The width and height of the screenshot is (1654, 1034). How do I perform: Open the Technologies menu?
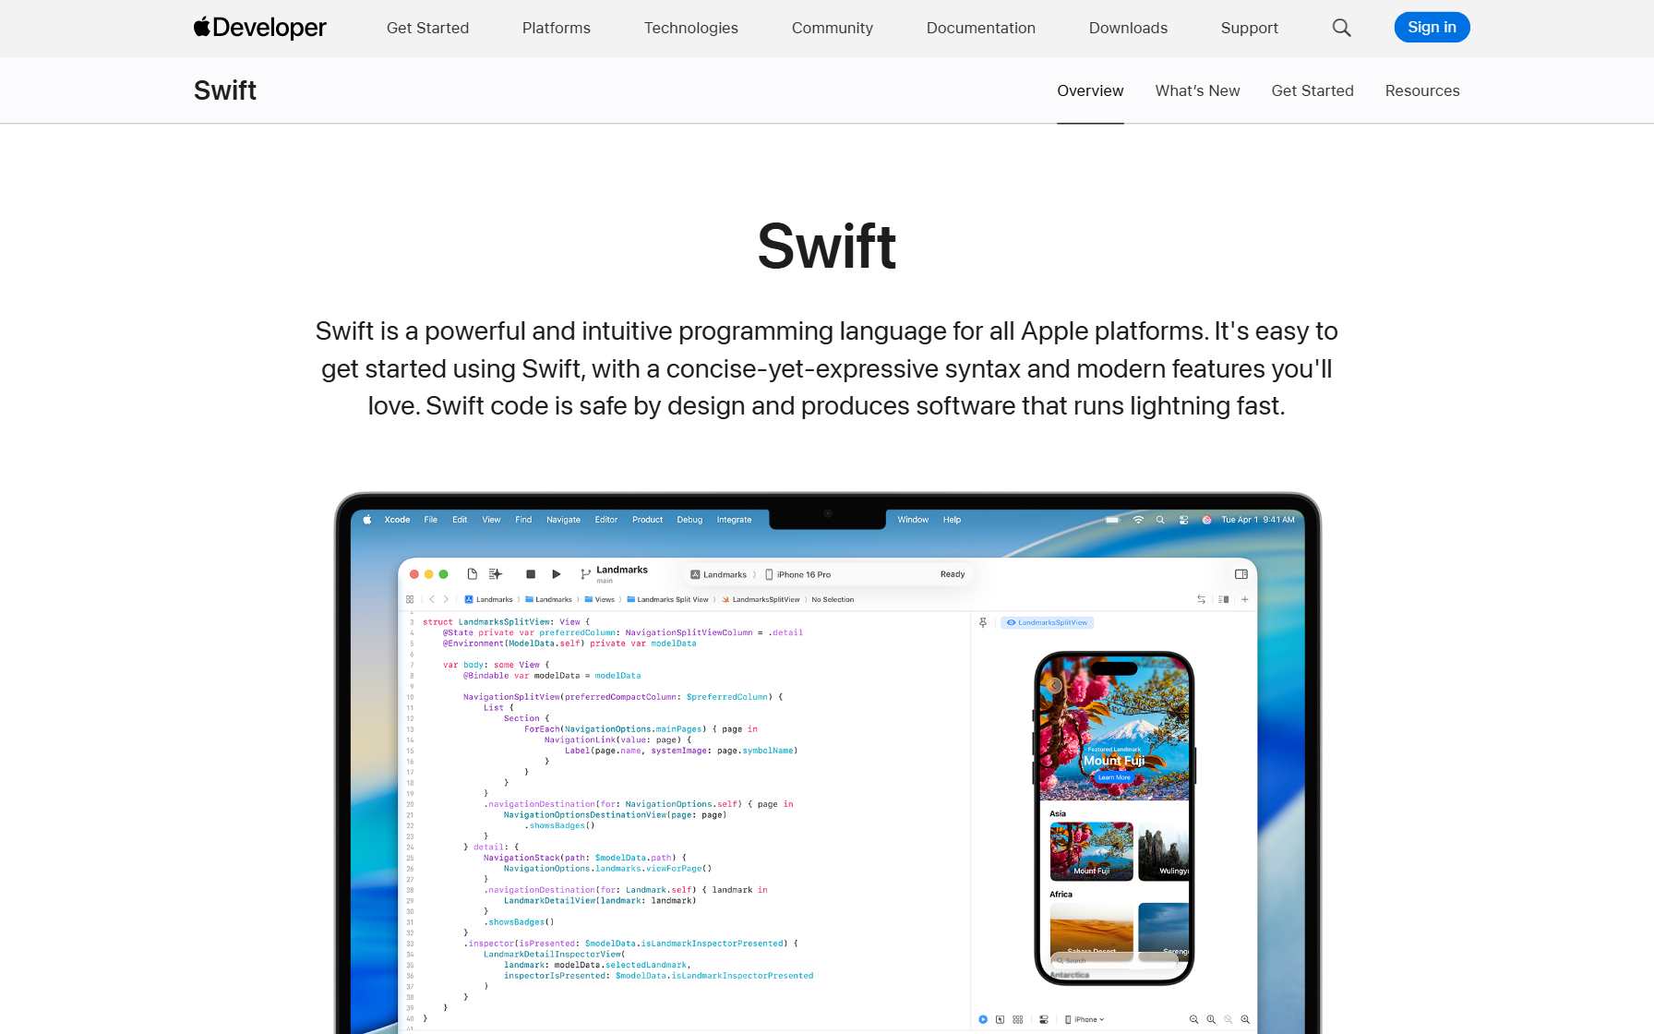691,28
